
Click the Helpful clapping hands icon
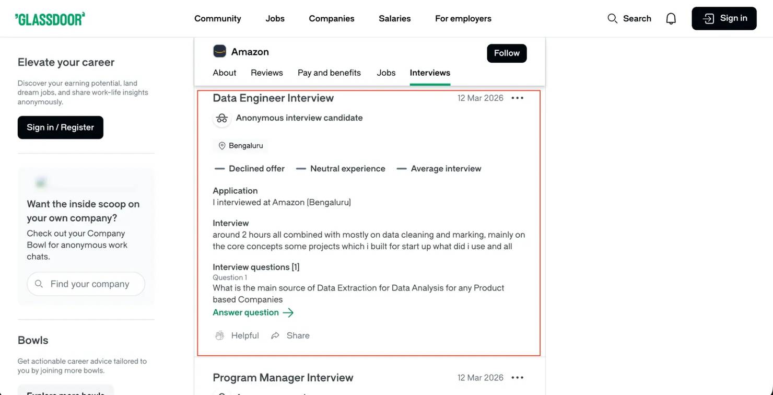point(220,335)
